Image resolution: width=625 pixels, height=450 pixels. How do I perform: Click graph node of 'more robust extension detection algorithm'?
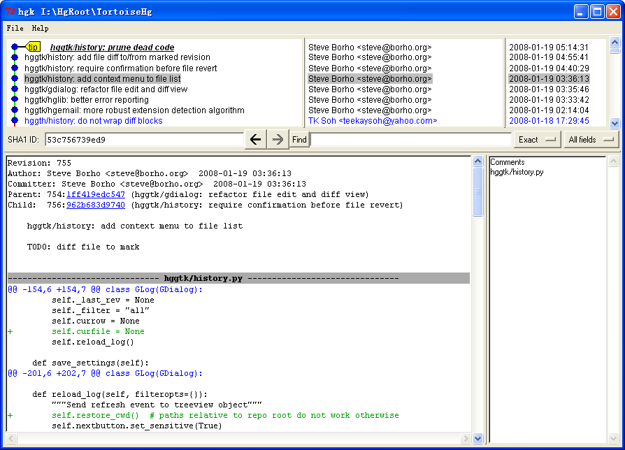point(15,110)
